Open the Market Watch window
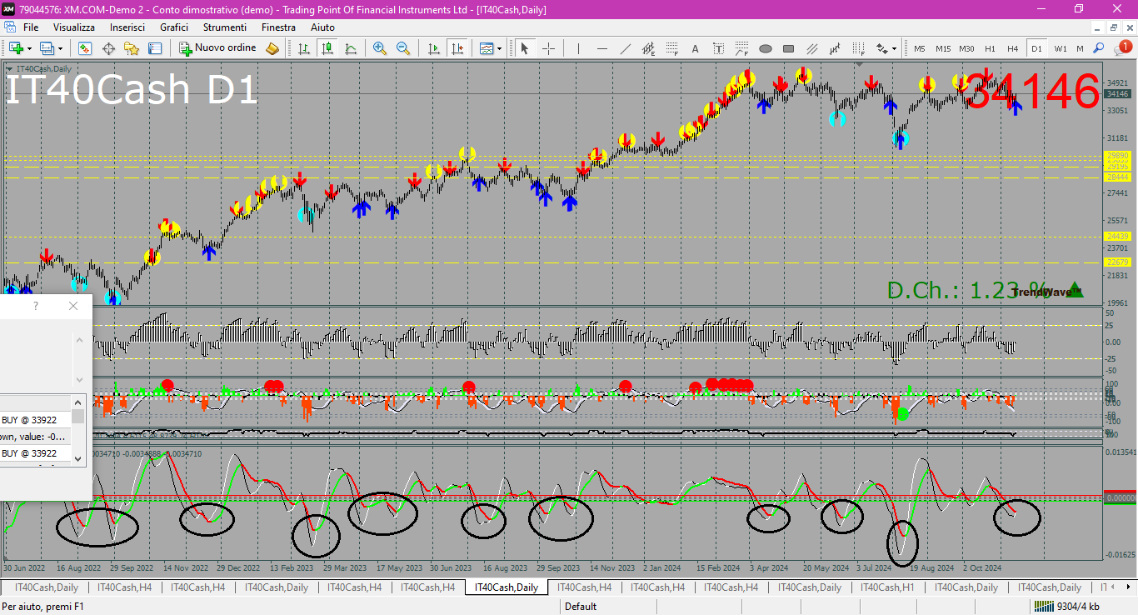The image size is (1138, 615). click(85, 48)
